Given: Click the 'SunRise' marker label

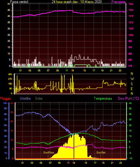Looking at the screenshot, I should click(48, 153).
